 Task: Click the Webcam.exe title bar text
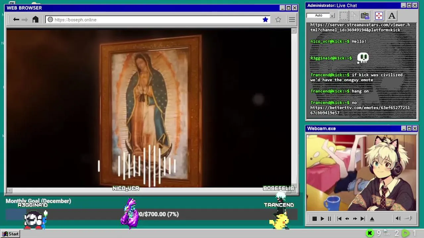[x=321, y=129]
